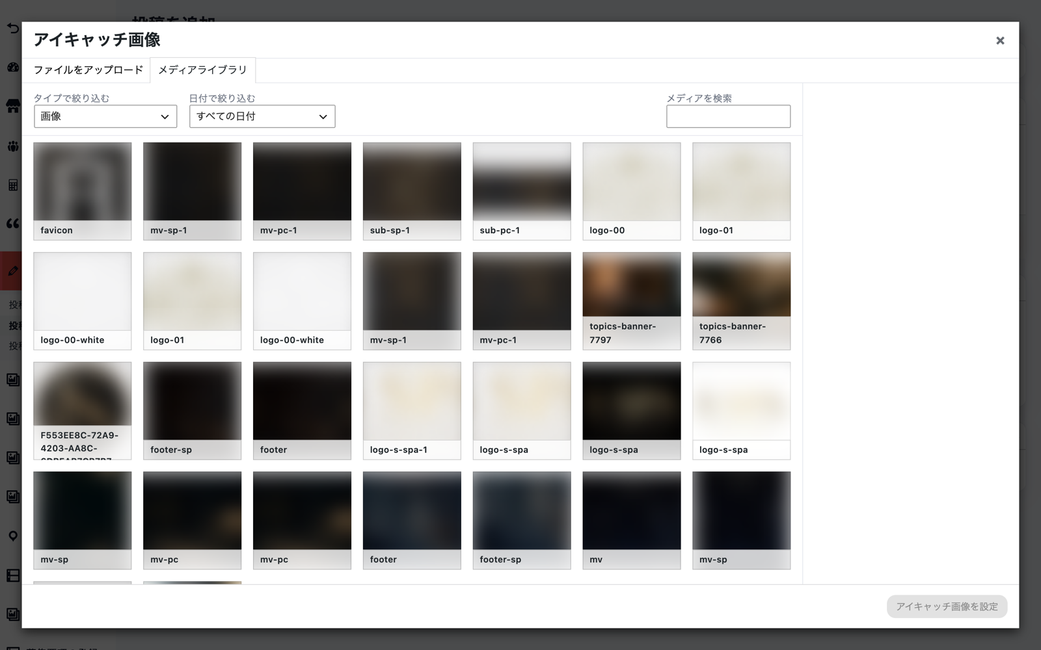Viewport: 1041px width, 650px height.
Task: Click the store icon in background sidebar
Action: pos(13,107)
